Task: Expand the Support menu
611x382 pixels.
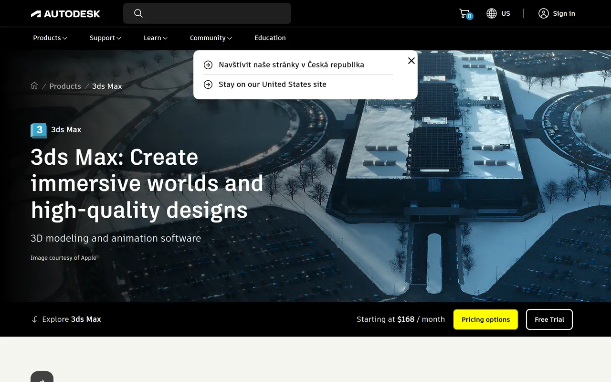Action: [x=105, y=38]
